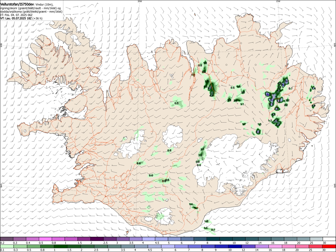Screen dimensions: 336x252
Task: Pick the bright pink snow-row swatch labeled 0.5
Action: point(45,239)
